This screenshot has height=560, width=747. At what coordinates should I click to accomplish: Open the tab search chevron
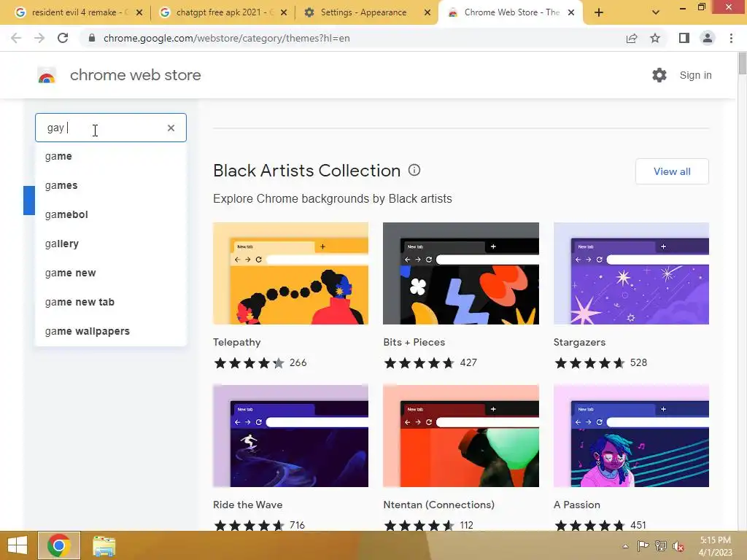(656, 12)
